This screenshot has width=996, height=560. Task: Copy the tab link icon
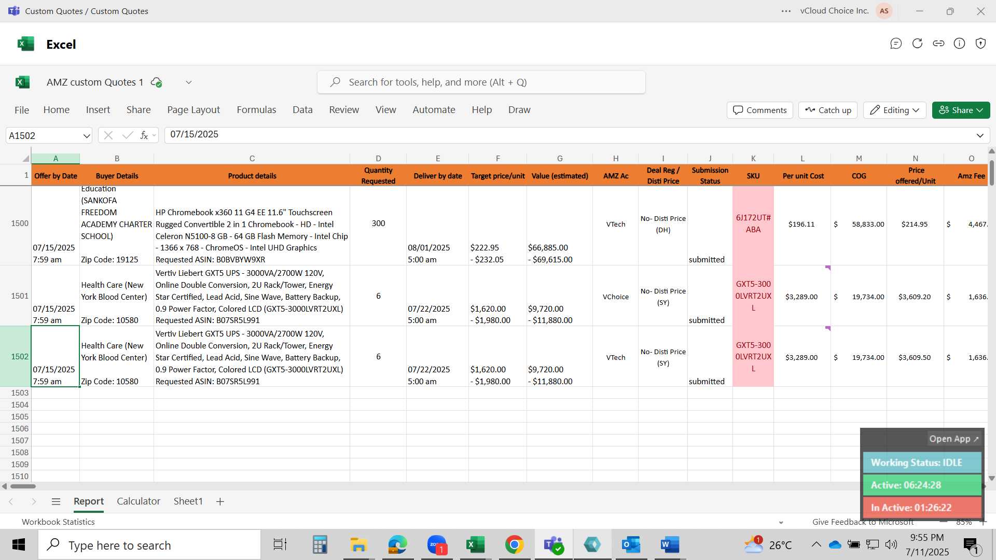pyautogui.click(x=938, y=44)
